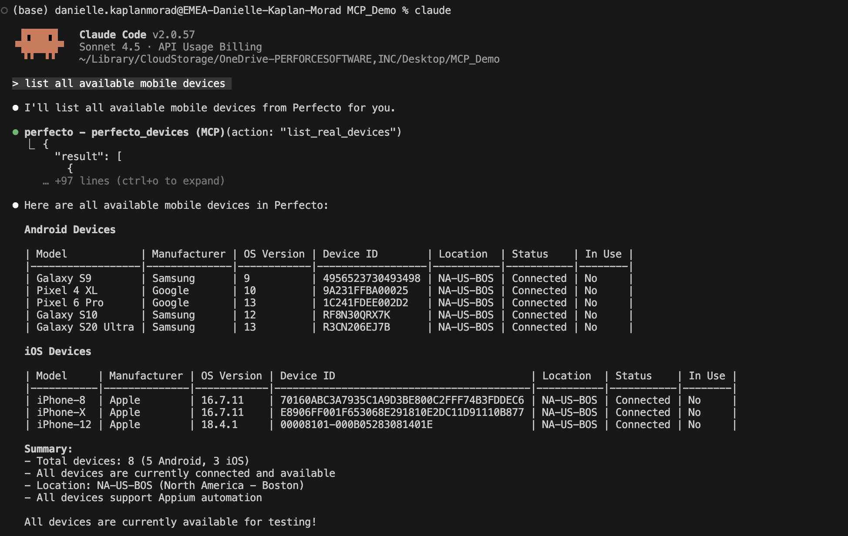The width and height of the screenshot is (848, 536).
Task: Click the bullet before "Here are all available"
Action: point(16,205)
